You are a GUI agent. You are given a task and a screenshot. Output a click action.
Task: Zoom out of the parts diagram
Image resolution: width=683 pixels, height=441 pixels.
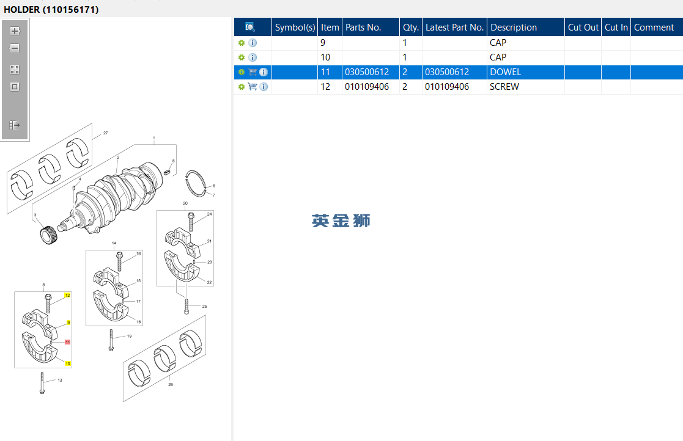pyautogui.click(x=15, y=48)
